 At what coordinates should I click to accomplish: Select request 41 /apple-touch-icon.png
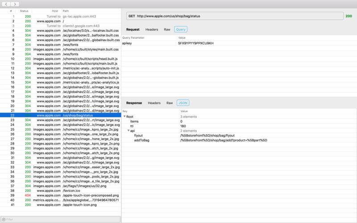pyautogui.click(x=61, y=205)
